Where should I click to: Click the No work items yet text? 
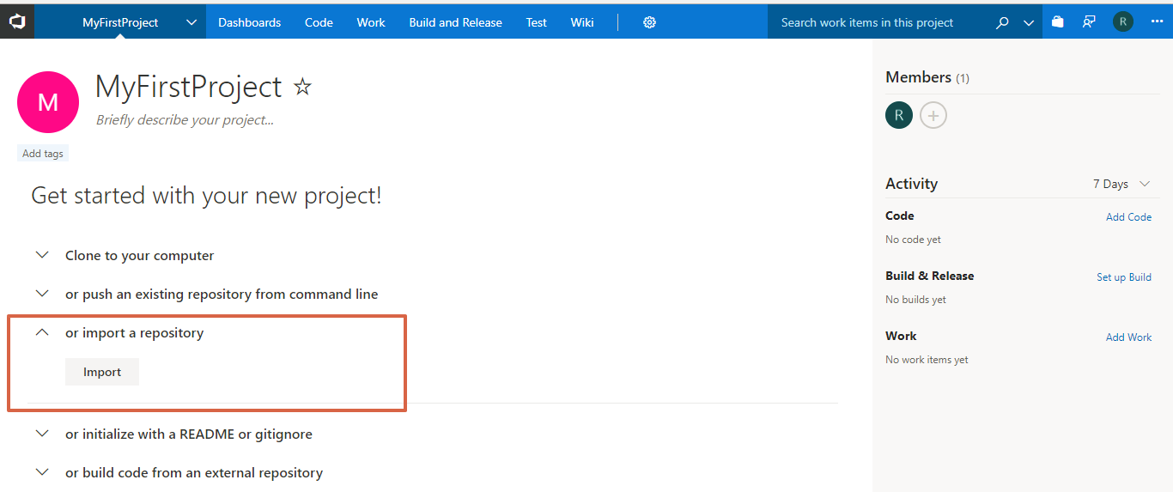point(927,360)
